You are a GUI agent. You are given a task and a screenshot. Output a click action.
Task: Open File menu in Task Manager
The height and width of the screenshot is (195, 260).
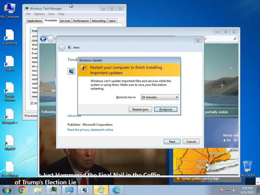coord(28,14)
